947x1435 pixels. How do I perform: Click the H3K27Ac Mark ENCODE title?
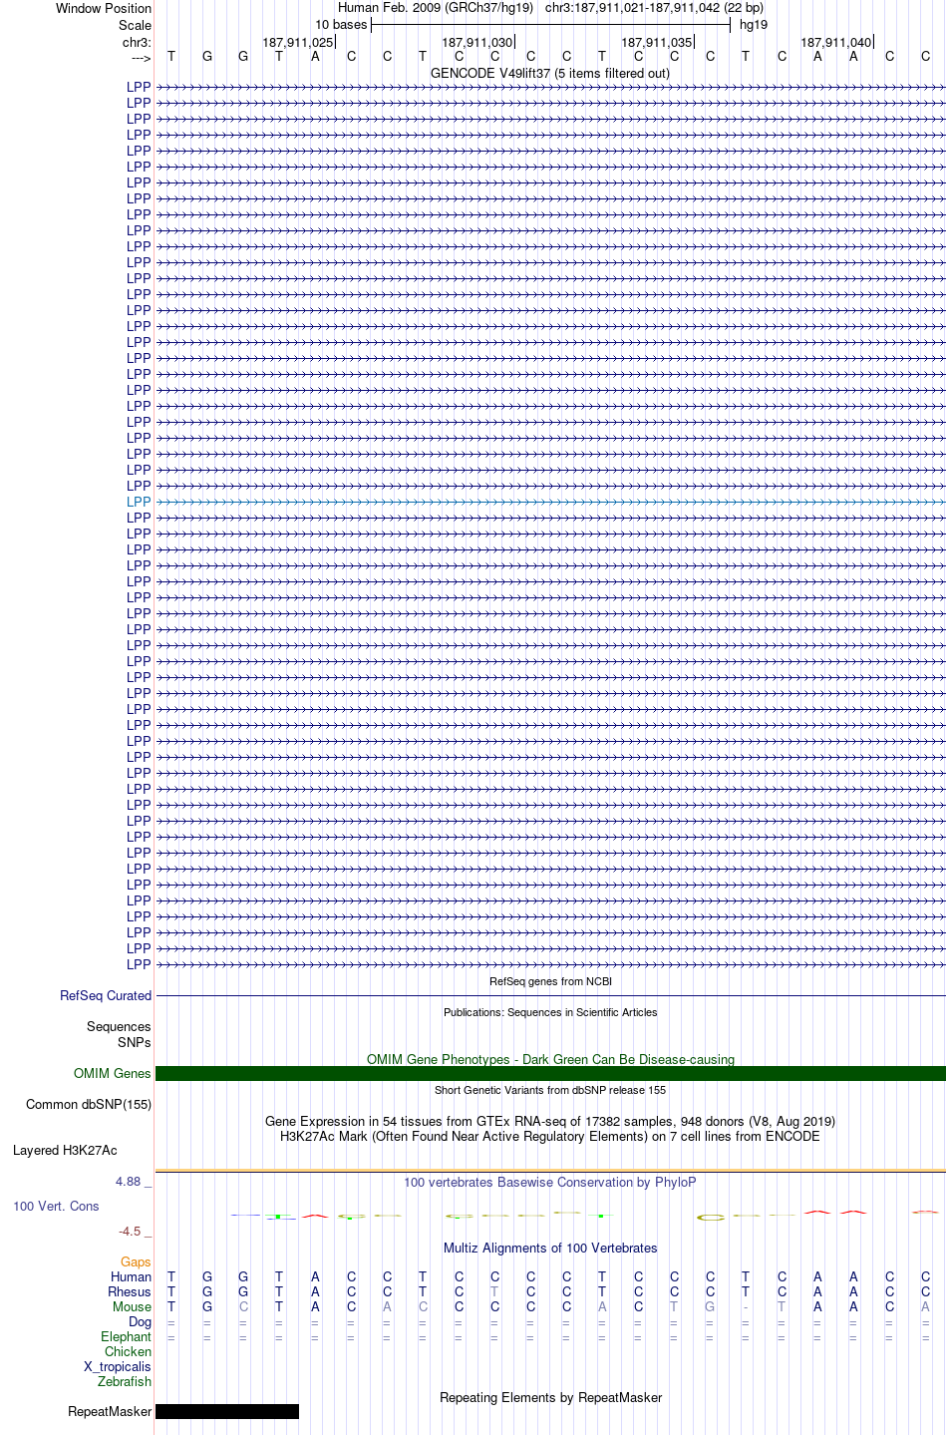coord(550,1136)
